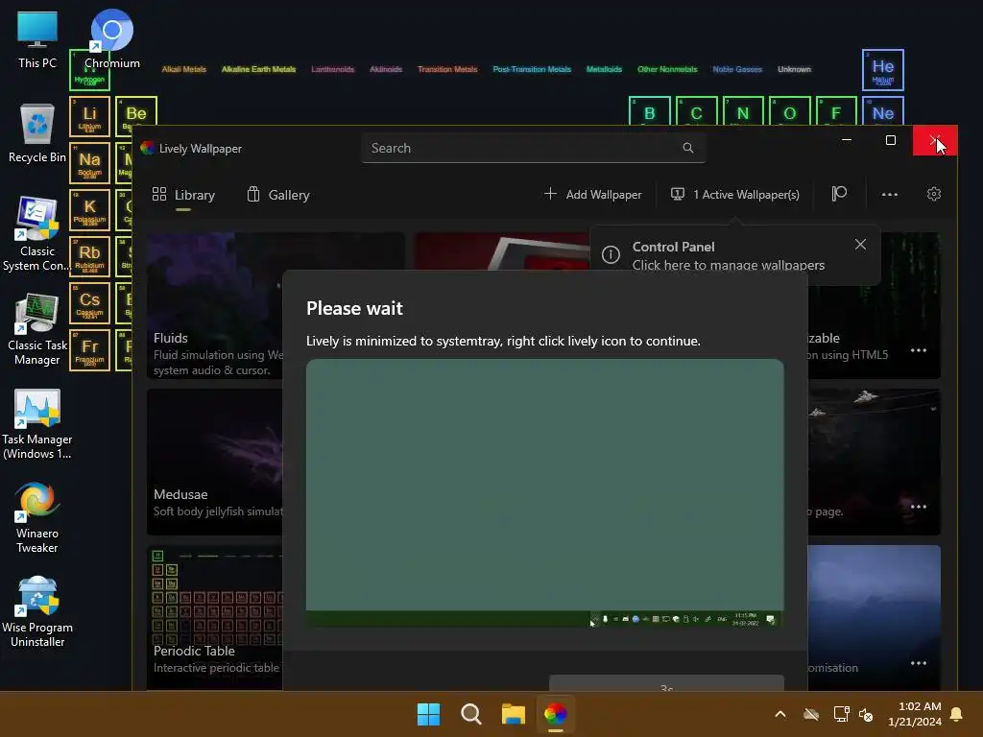Image resolution: width=983 pixels, height=737 pixels.
Task: Click Add Wallpaper button
Action: click(593, 194)
